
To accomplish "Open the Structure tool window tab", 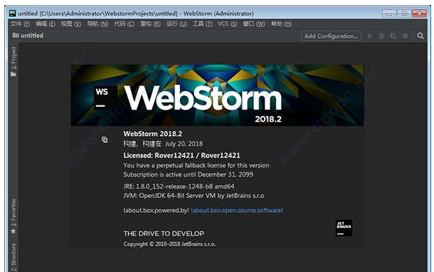I will click(14, 257).
